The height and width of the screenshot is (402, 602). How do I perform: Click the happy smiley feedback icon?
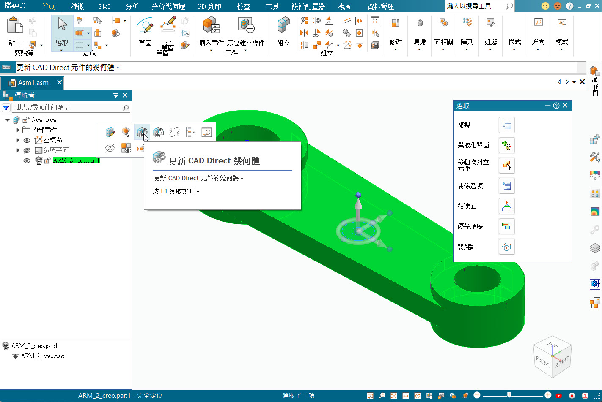tap(545, 6)
